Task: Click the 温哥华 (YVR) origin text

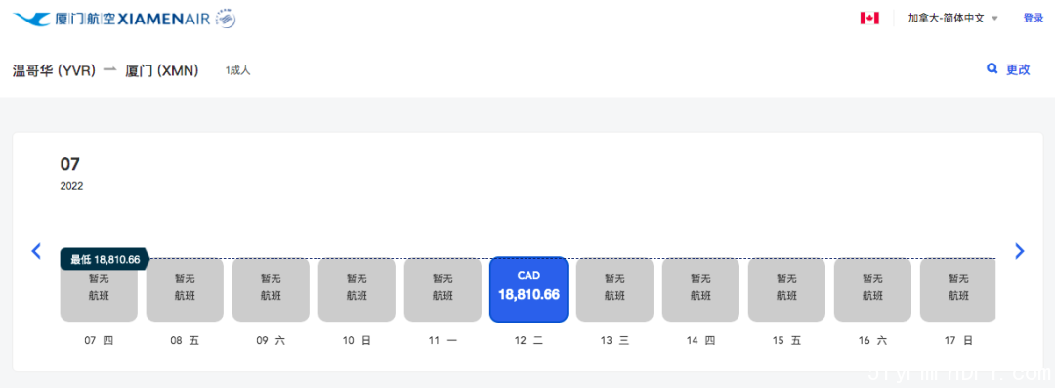Action: click(55, 70)
